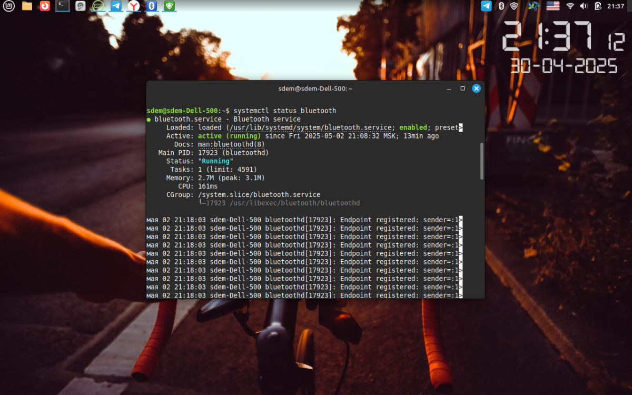Screen dimensions: 632x395
Task: Open the Bluetooth tray indicator
Action: 501,6
